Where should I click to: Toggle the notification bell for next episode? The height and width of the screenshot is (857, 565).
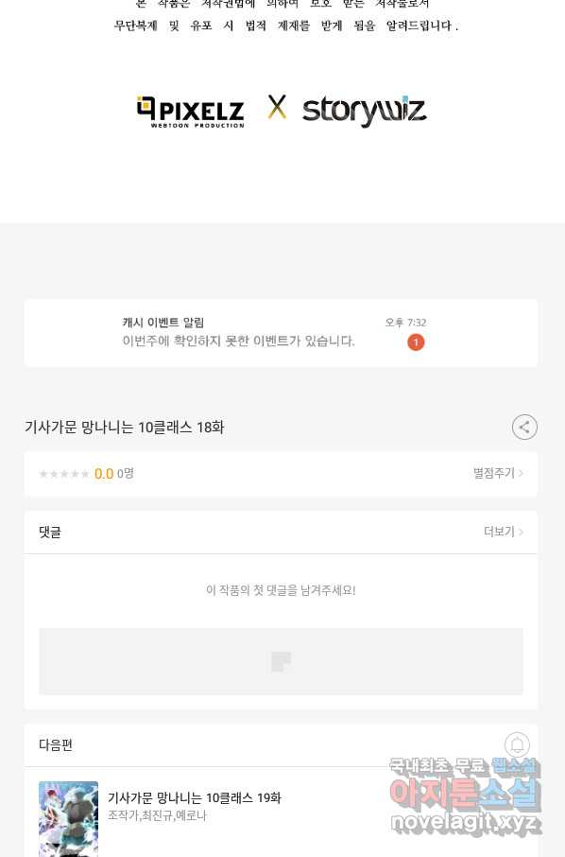(x=517, y=744)
